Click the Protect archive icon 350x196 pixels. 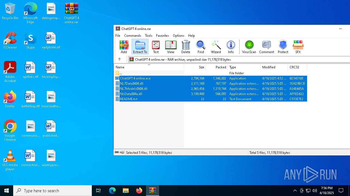click(x=283, y=47)
